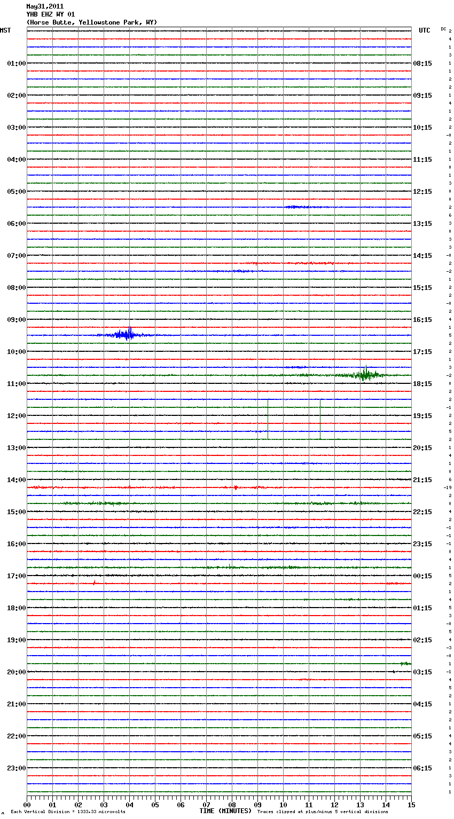Select the MST time label "14:00"

tap(17, 480)
